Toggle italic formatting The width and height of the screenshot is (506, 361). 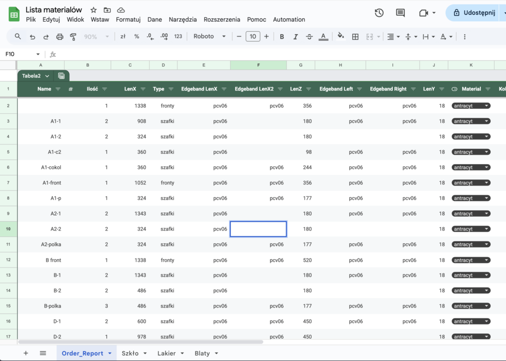(x=295, y=37)
